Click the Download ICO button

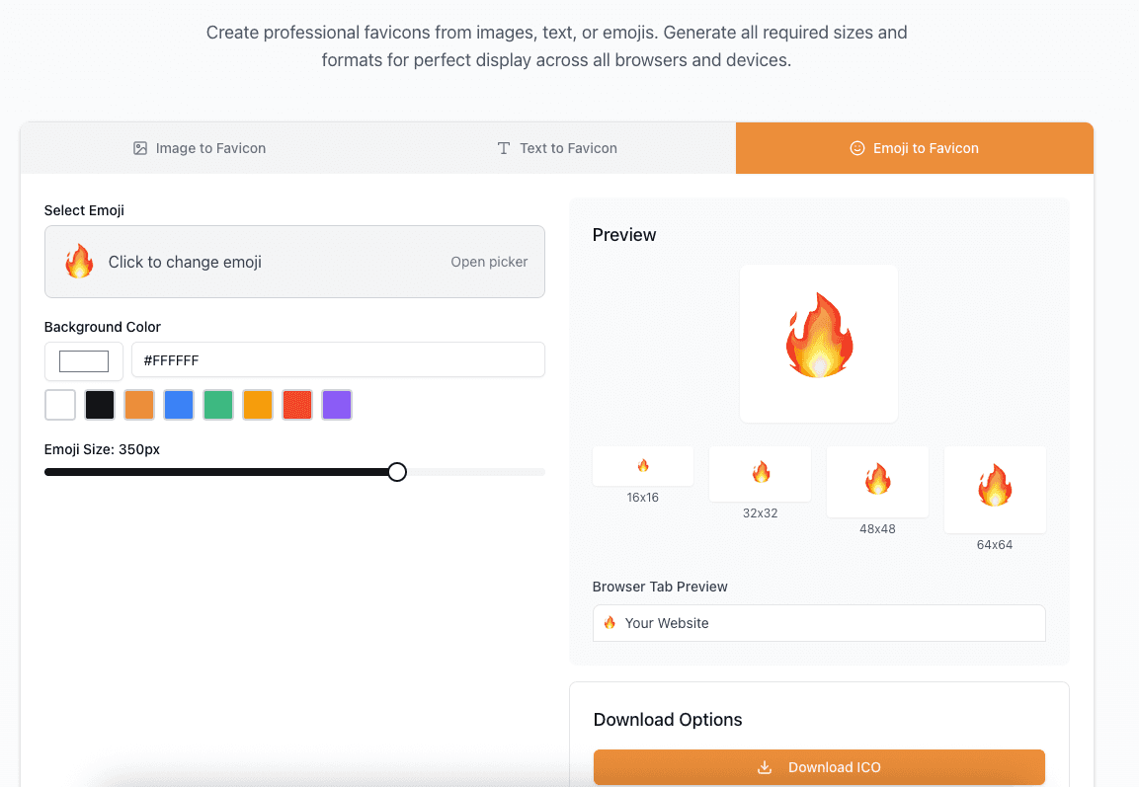pyautogui.click(x=819, y=767)
